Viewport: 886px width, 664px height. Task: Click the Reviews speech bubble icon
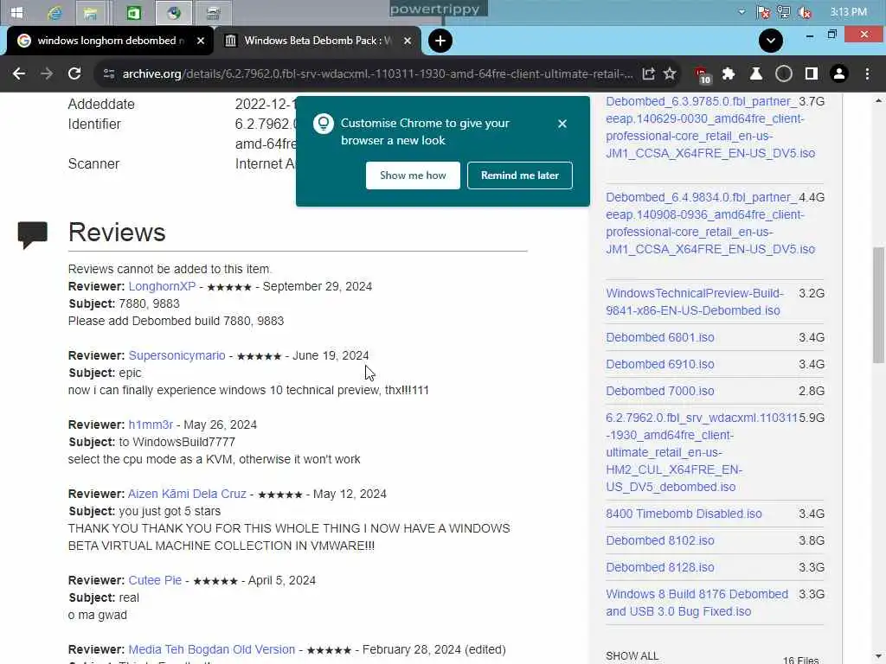[32, 235]
